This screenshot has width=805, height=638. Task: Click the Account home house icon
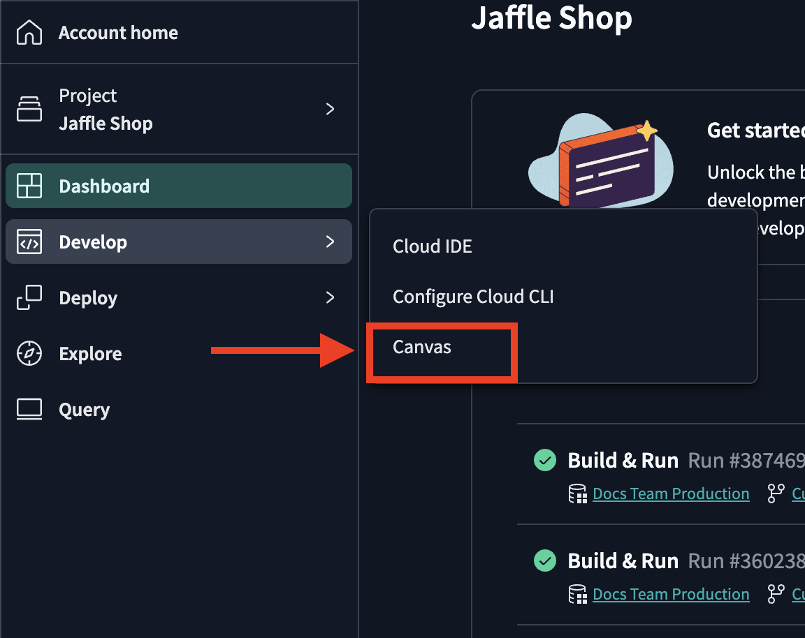29,32
